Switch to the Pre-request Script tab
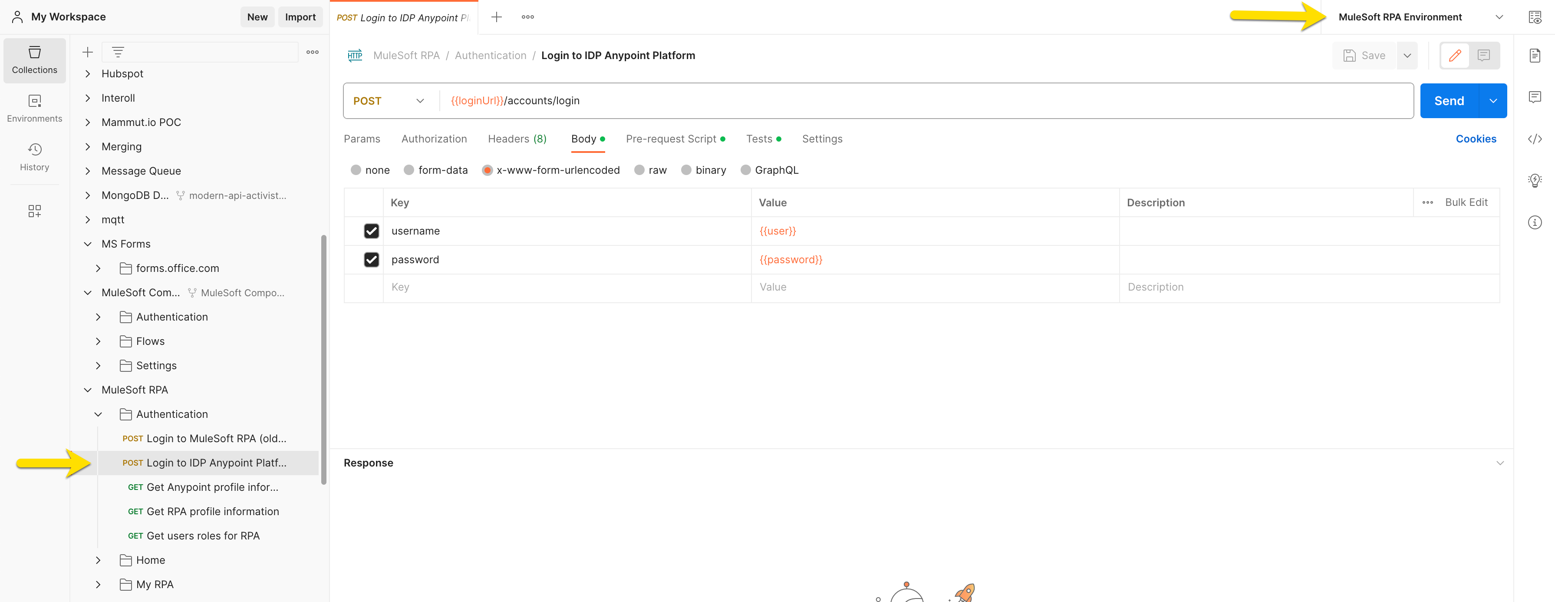Viewport: 1555px width, 602px height. [x=675, y=139]
